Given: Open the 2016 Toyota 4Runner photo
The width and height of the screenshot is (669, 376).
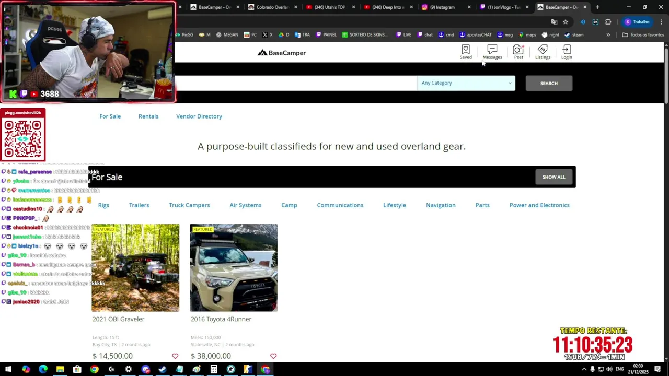Looking at the screenshot, I should tap(234, 268).
